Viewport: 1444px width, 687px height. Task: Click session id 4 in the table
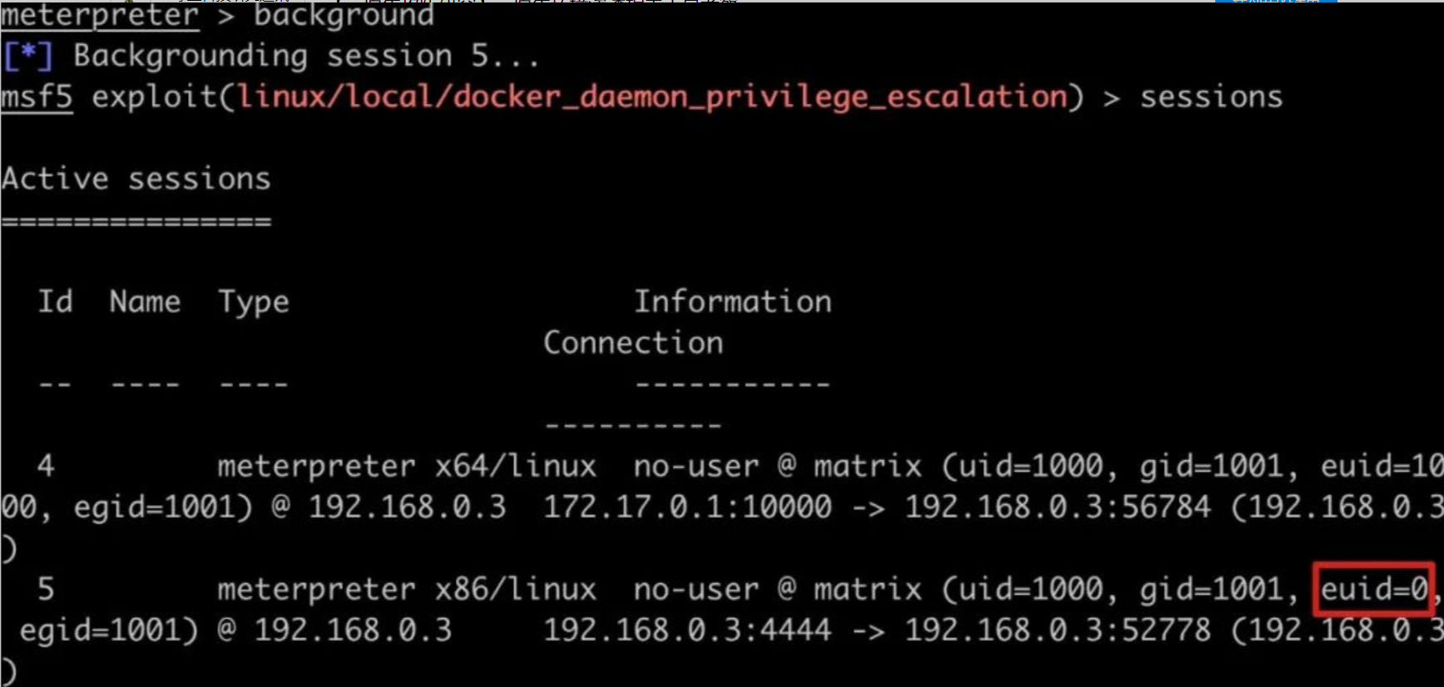(x=46, y=466)
